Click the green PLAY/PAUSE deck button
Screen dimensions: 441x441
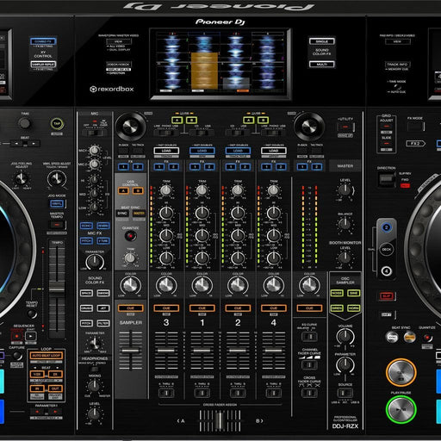pos(401,410)
